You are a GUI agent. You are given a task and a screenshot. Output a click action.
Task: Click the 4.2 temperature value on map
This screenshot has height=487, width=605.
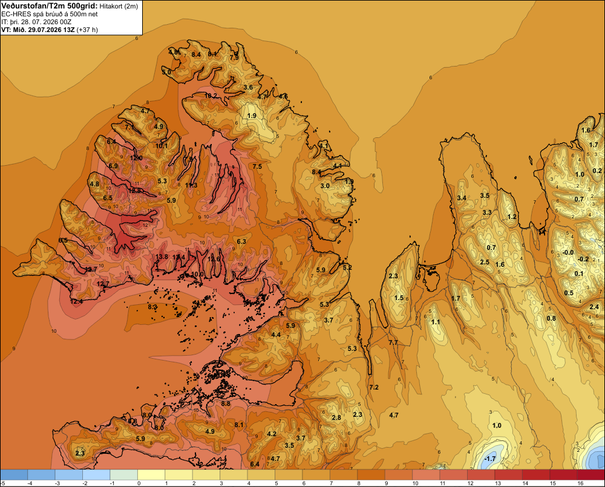click(272, 434)
